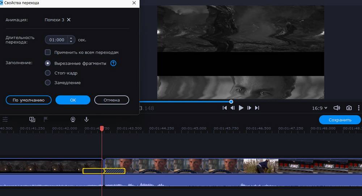Viewport: 362px width, 196px height.
Task: Select the yellow transition block on the timeline
Action: pyautogui.click(x=104, y=171)
